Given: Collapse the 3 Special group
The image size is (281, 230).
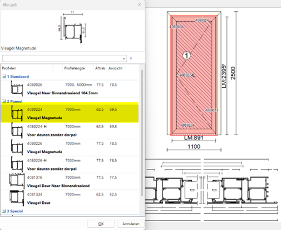Looking at the screenshot, I should [4, 211].
